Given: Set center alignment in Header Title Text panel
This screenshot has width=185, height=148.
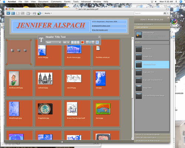Looking at the screenshot, I should point(90,43).
